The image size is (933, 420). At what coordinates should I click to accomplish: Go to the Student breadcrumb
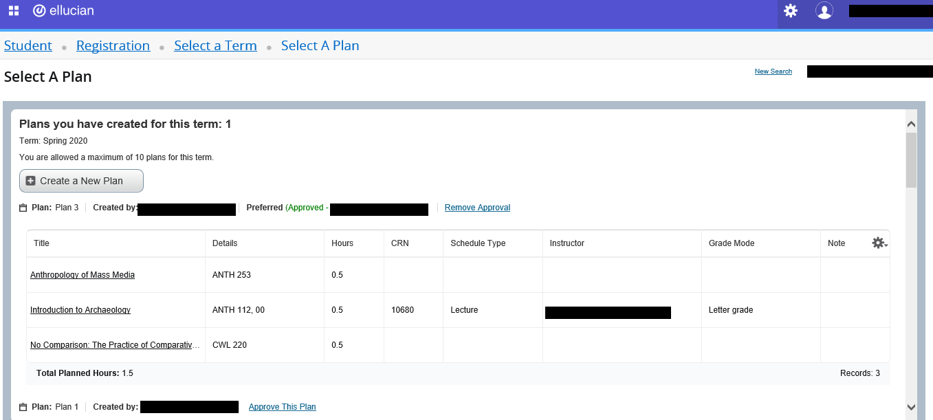click(x=28, y=45)
